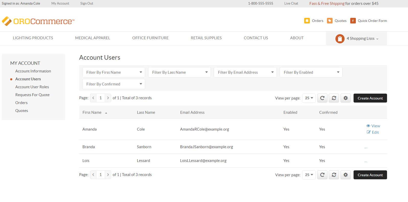Go to next page in bottom pager
Viewport: 408px width, 202px height.
[108, 175]
